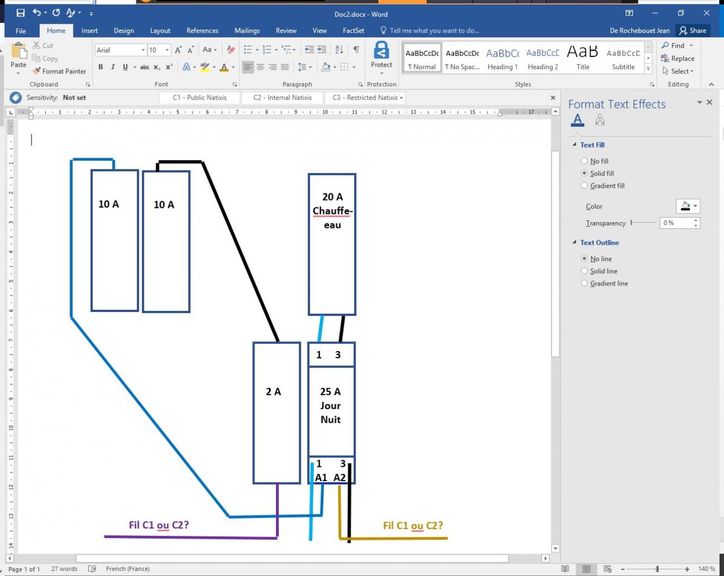Choose the Gradient fill option

[584, 185]
